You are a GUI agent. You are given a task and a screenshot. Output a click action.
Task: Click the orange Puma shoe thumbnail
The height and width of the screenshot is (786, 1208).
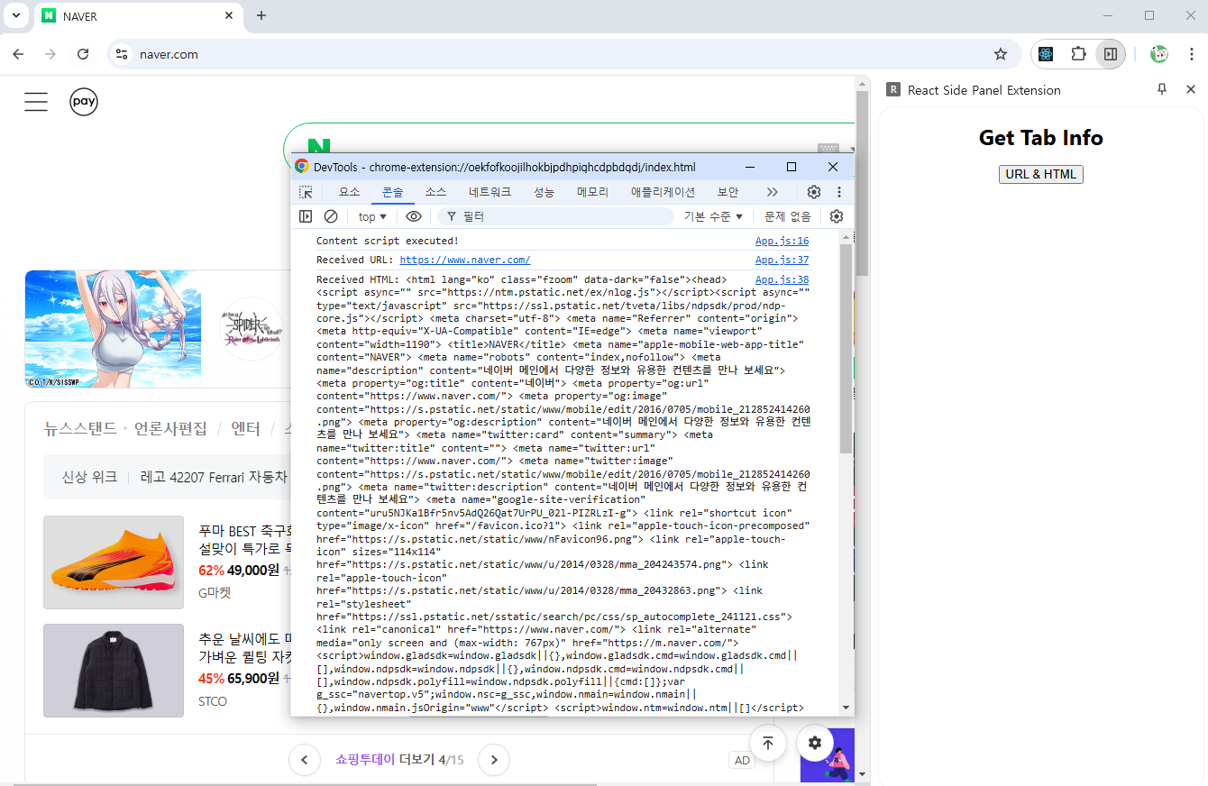tap(114, 562)
